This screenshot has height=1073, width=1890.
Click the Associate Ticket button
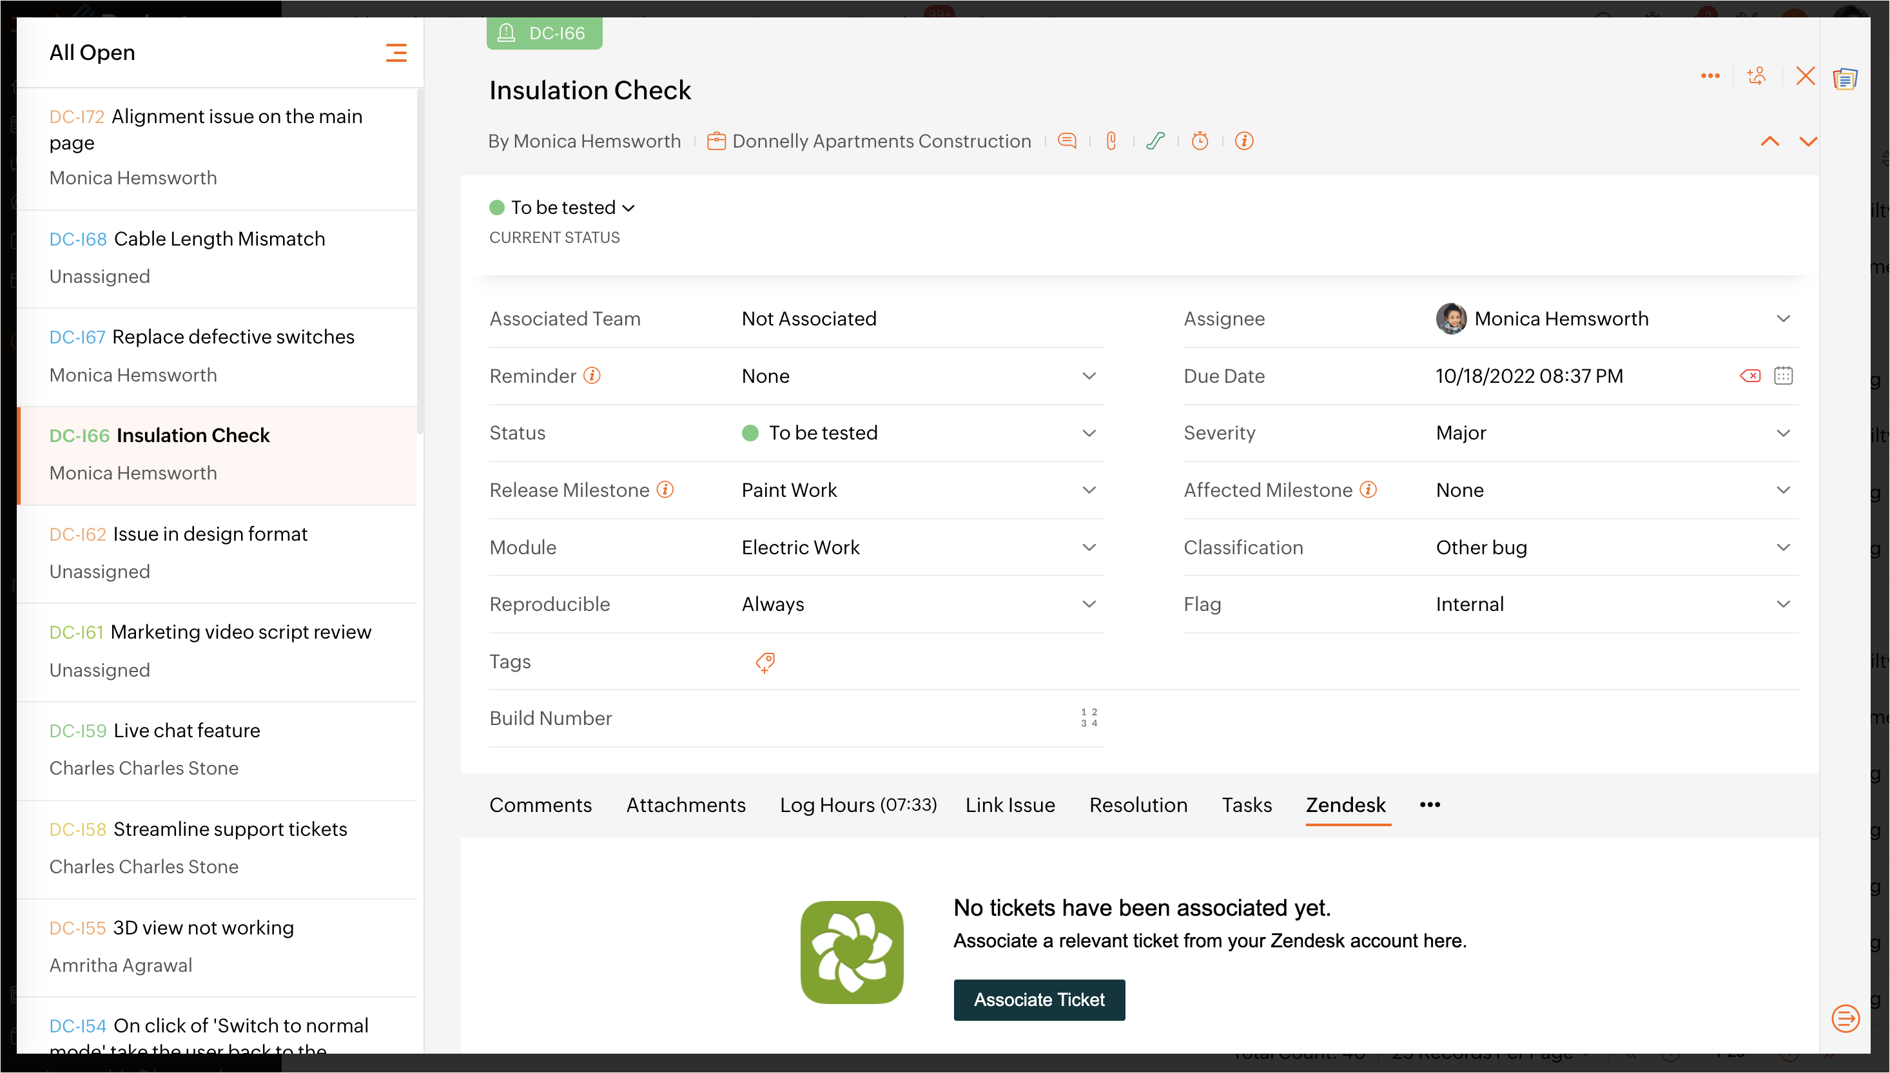1038,1000
